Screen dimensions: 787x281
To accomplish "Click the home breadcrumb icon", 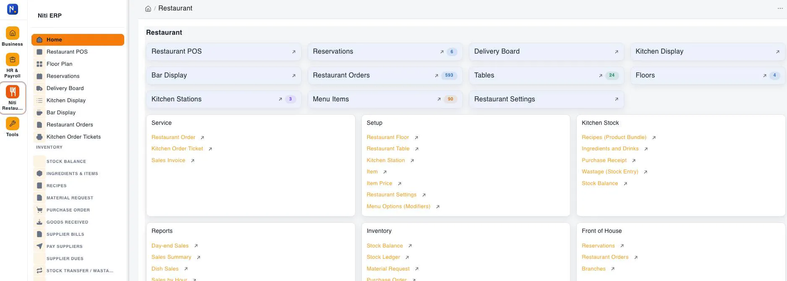I will 148,8.
